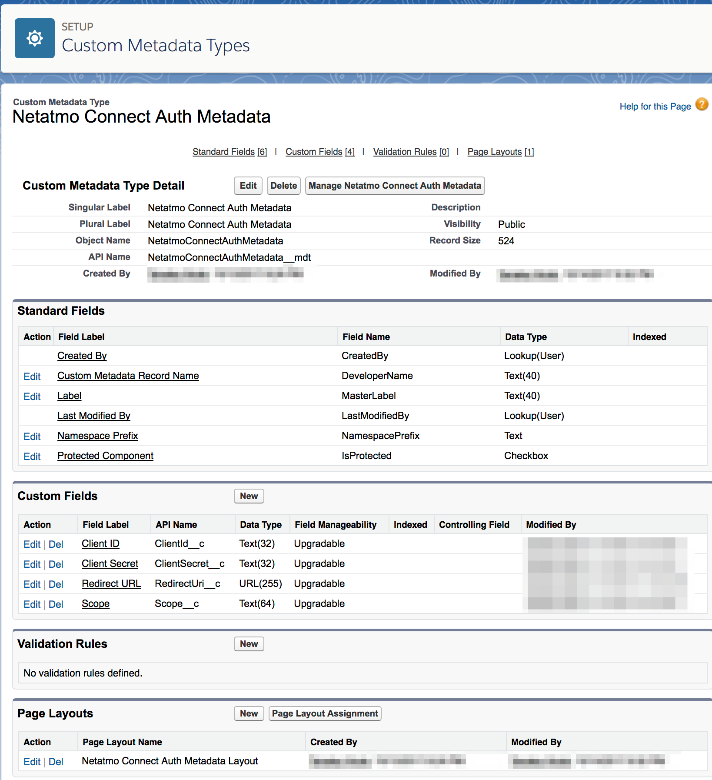712x780 pixels.
Task: Delete the Client Secret custom field
Action: (56, 564)
